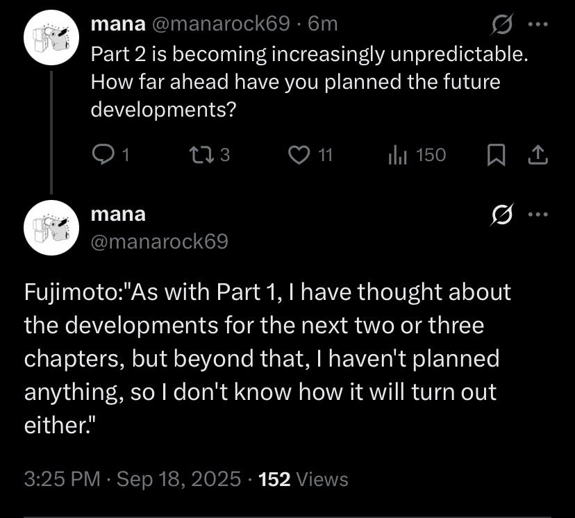Open more options on the Fujimoto tweet
This screenshot has height=518, width=575.
(538, 215)
